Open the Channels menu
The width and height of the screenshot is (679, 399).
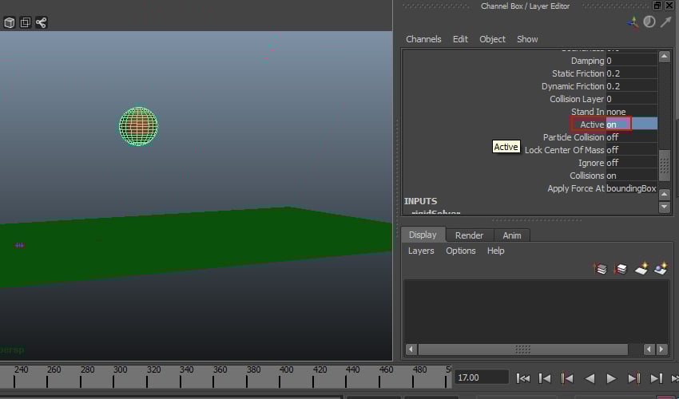point(423,39)
